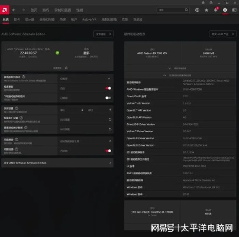Viewport: 239px width, 237px height.
Task: Click the Vulkan Driver Version row
Action: click(180, 131)
